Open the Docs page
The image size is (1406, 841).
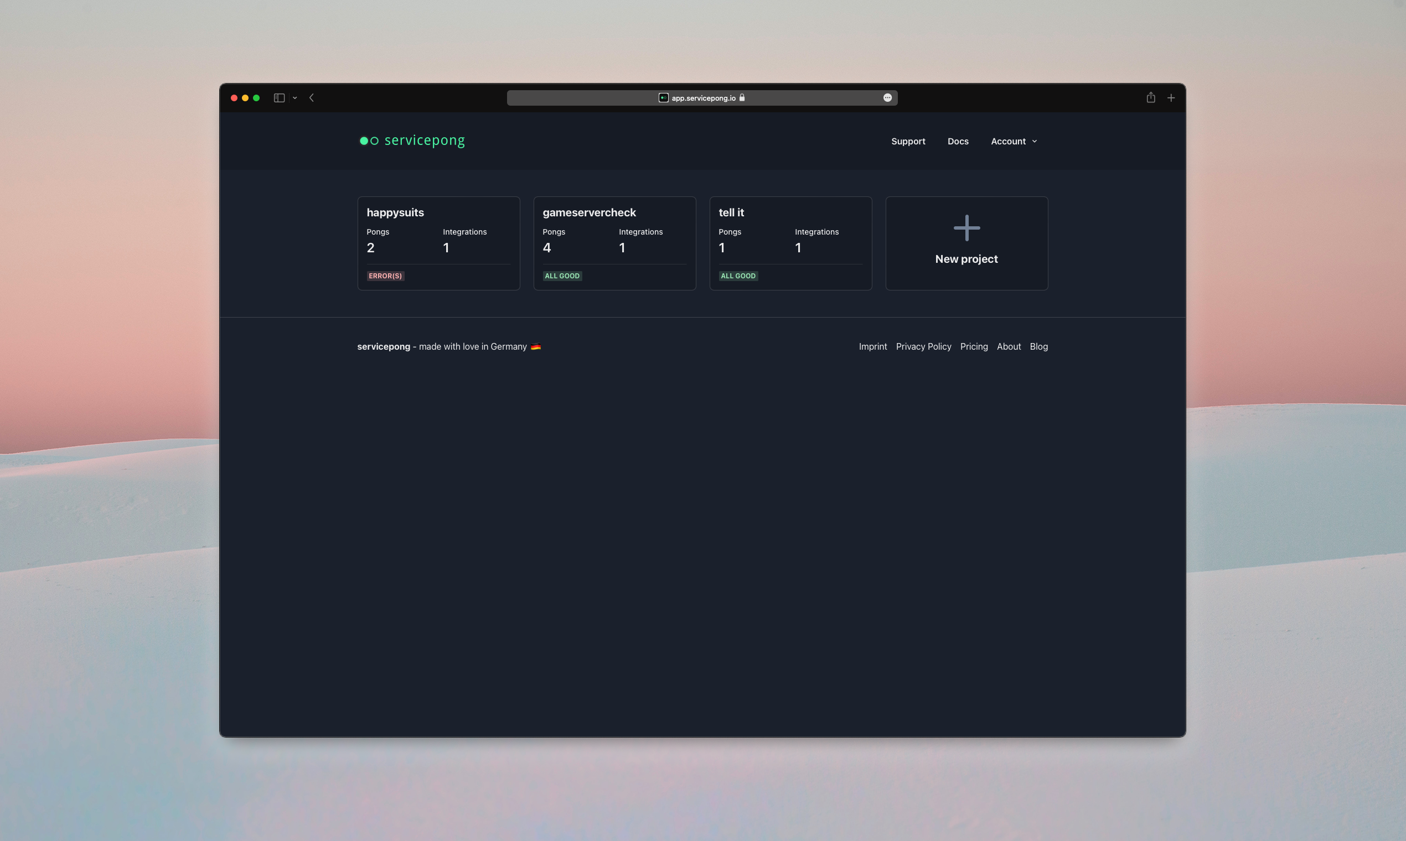[x=958, y=141]
